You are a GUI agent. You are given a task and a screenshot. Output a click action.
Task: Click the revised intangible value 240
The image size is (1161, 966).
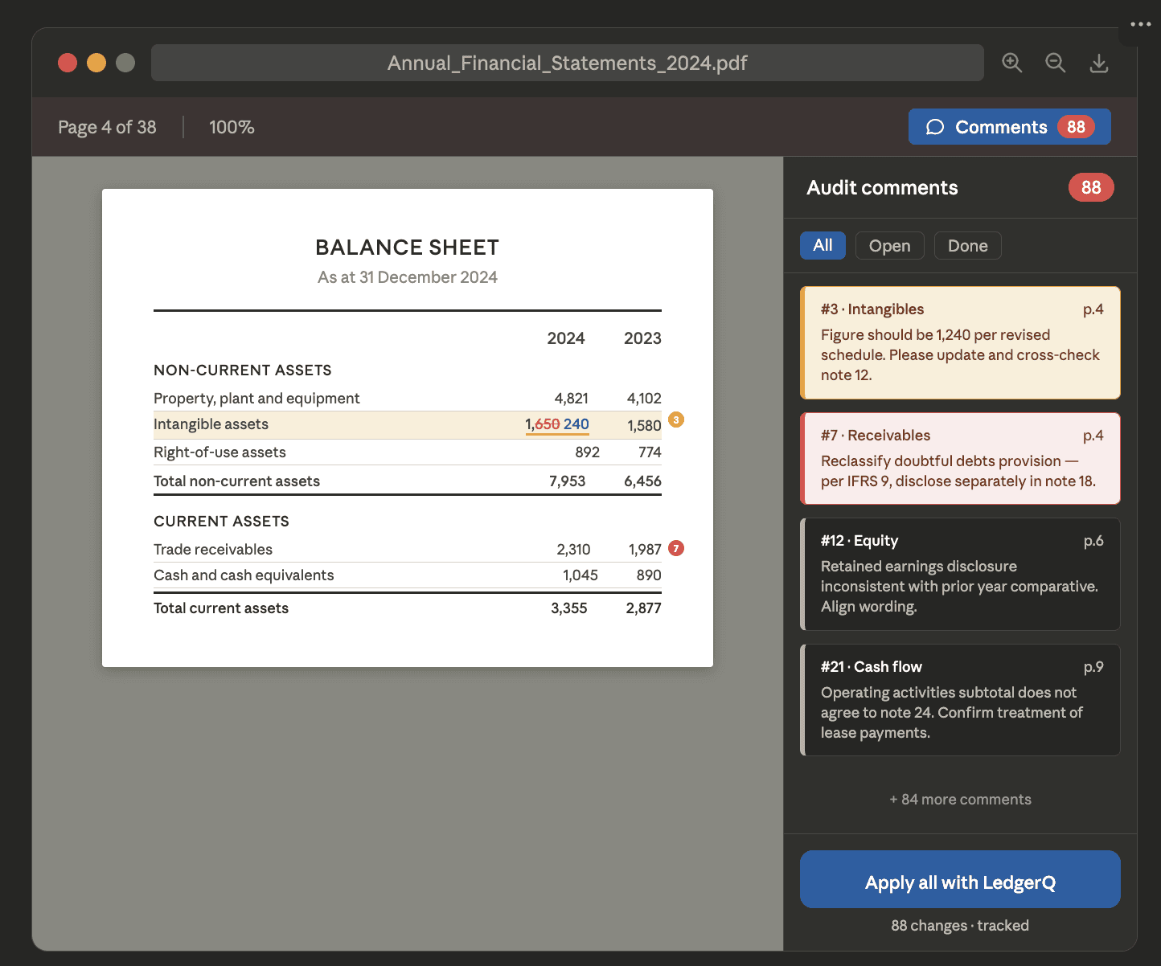click(576, 424)
